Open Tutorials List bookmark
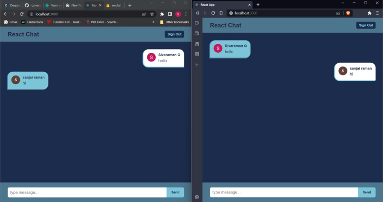This screenshot has width=383, height=202. (x=64, y=22)
